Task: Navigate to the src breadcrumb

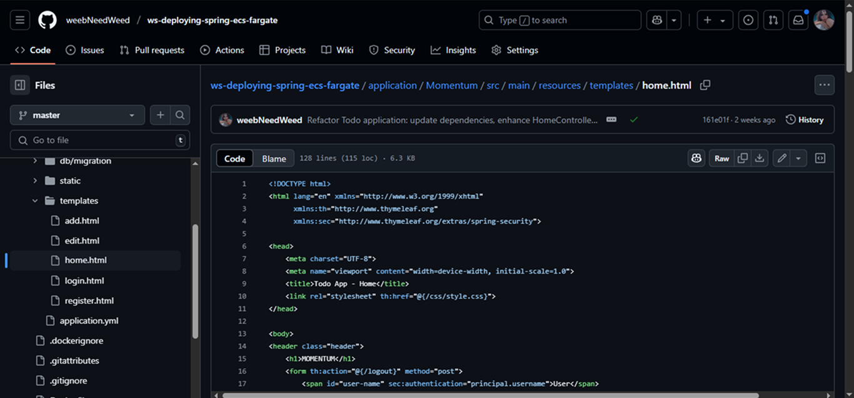Action: click(x=493, y=86)
